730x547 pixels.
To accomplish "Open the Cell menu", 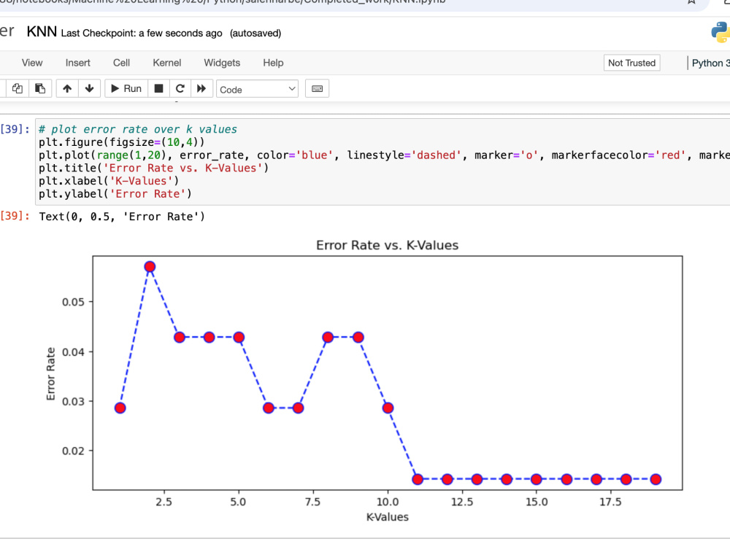I will (121, 63).
